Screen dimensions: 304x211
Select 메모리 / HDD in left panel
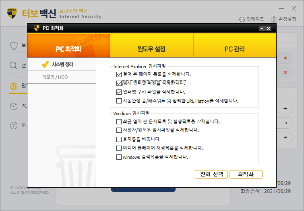coord(62,77)
